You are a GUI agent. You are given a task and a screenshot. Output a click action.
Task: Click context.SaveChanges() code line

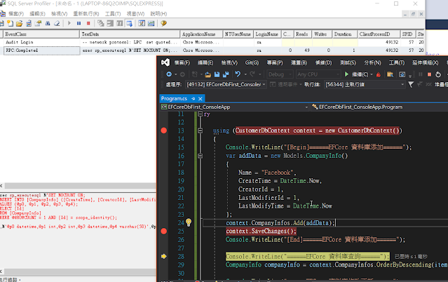pos(261,231)
